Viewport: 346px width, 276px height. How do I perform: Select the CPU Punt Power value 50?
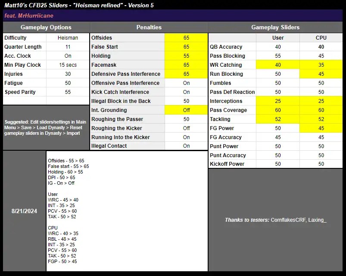click(x=321, y=146)
